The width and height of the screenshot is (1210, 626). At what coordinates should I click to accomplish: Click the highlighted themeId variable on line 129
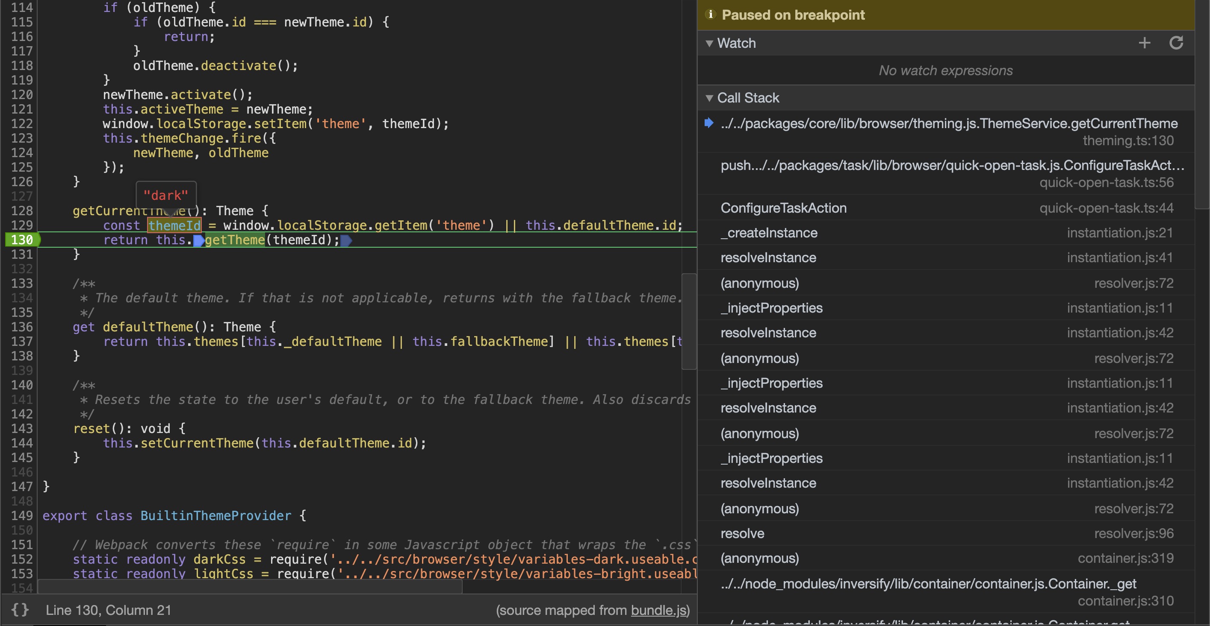(174, 225)
